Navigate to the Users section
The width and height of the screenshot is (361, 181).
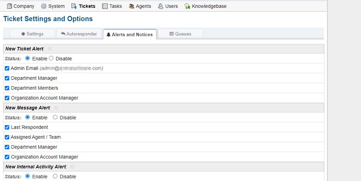coord(168,6)
